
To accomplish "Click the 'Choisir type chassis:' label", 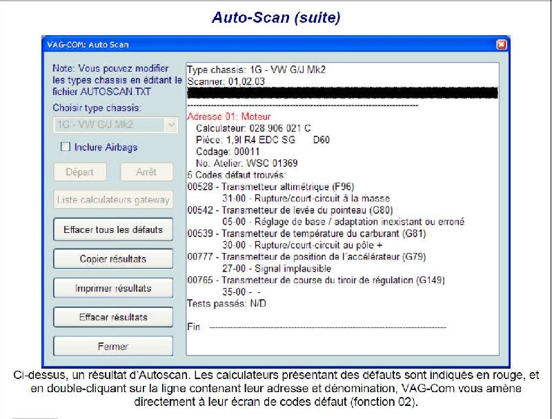I will pyautogui.click(x=97, y=108).
